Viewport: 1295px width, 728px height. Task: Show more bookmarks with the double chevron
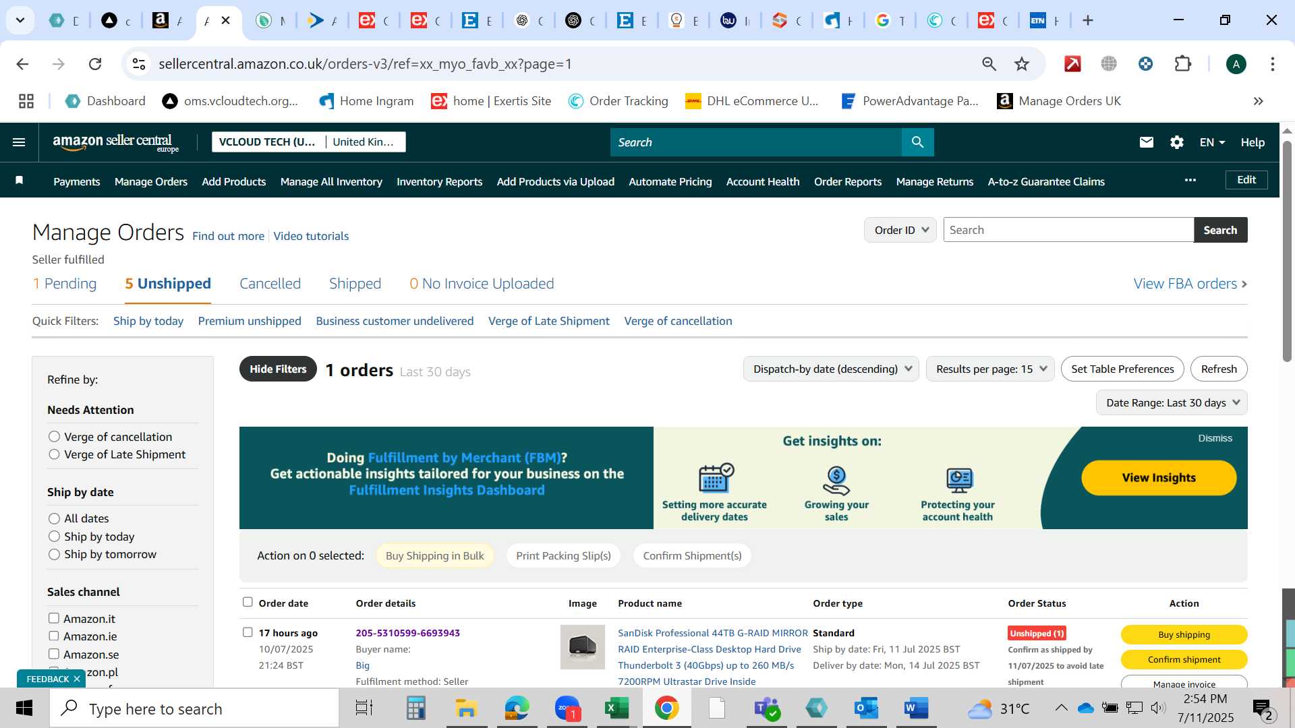point(1258,101)
